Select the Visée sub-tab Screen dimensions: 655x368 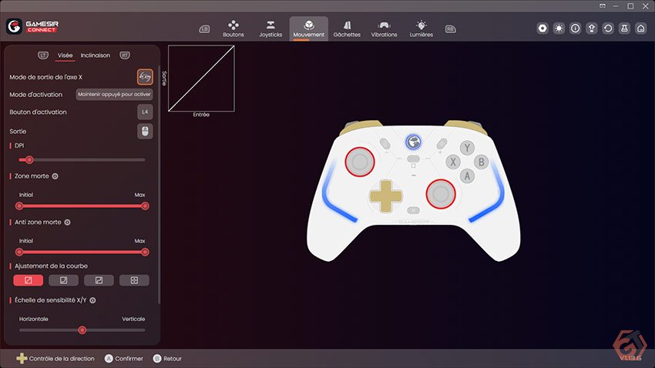pyautogui.click(x=65, y=55)
